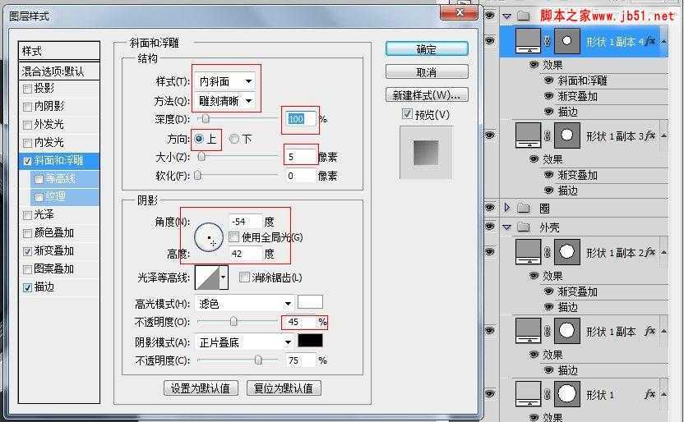Click fx icon on 形状 1副本 2 layer
Image resolution: width=684 pixels, height=422 pixels.
649,252
